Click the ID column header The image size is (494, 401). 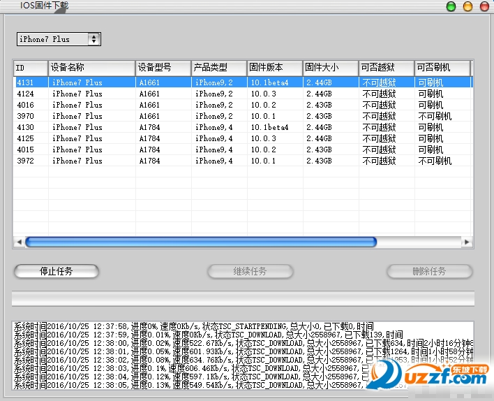click(x=31, y=68)
